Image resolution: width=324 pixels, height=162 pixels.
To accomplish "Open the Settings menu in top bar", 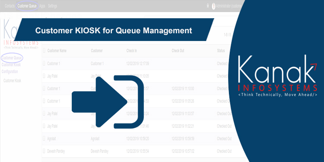I will coord(52,6).
